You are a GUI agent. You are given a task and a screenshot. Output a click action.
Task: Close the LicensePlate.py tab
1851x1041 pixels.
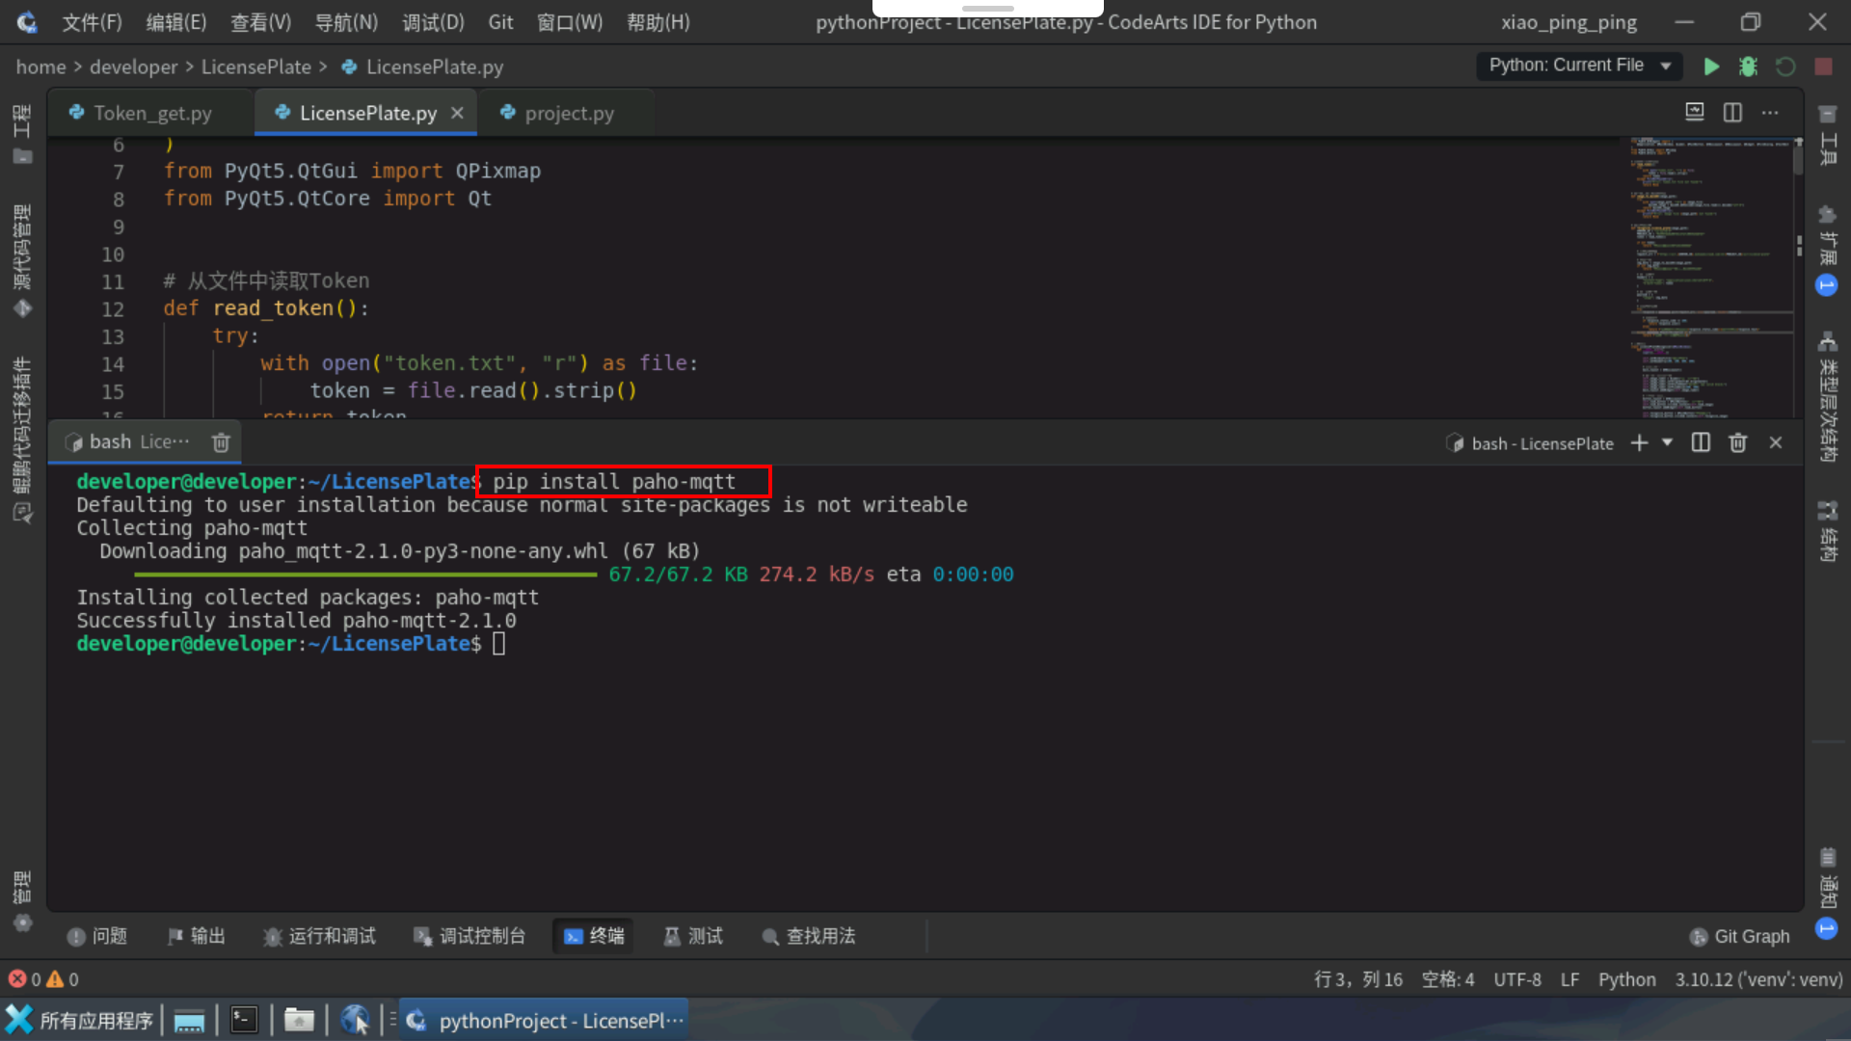pyautogui.click(x=457, y=113)
